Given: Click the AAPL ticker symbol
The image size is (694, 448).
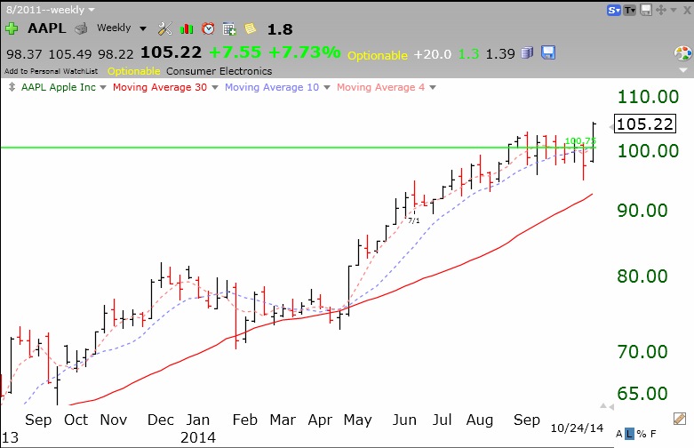Looking at the screenshot, I should pyautogui.click(x=46, y=28).
